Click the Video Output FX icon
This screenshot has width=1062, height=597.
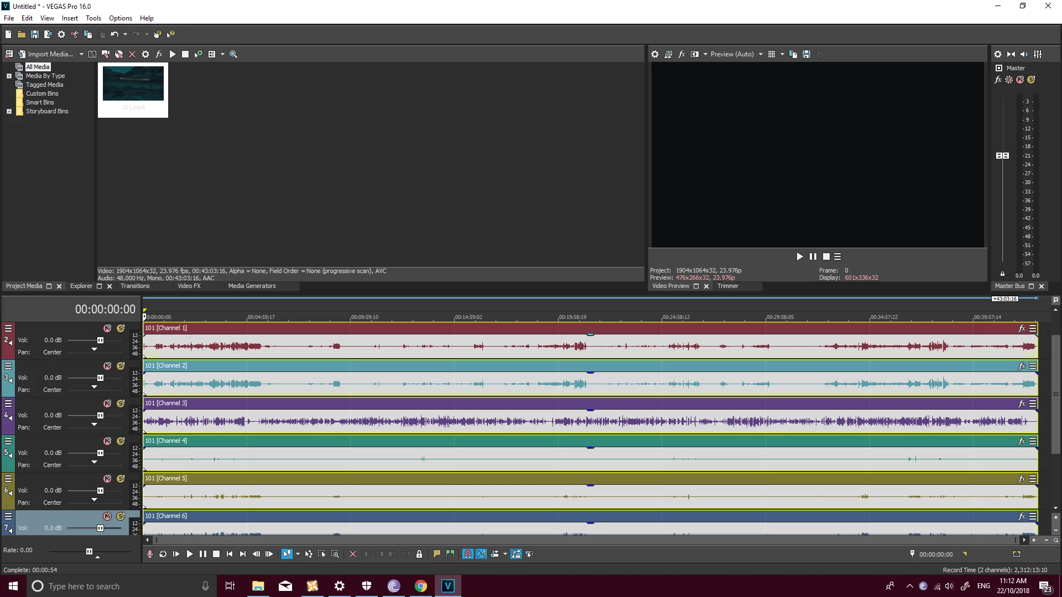681,54
